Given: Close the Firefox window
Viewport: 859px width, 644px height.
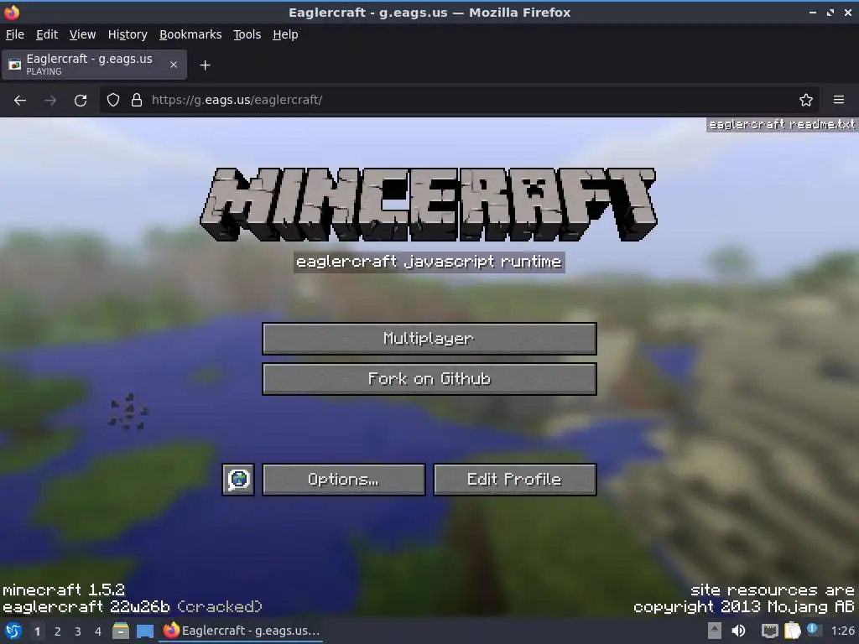Looking at the screenshot, I should point(848,12).
